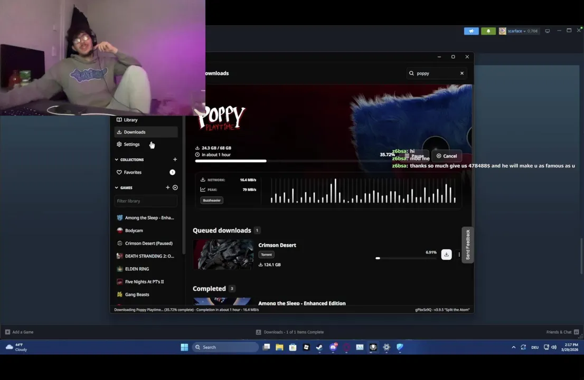Viewport: 584px width, 380px height.
Task: Open Steam notifications bell
Action: click(x=488, y=31)
